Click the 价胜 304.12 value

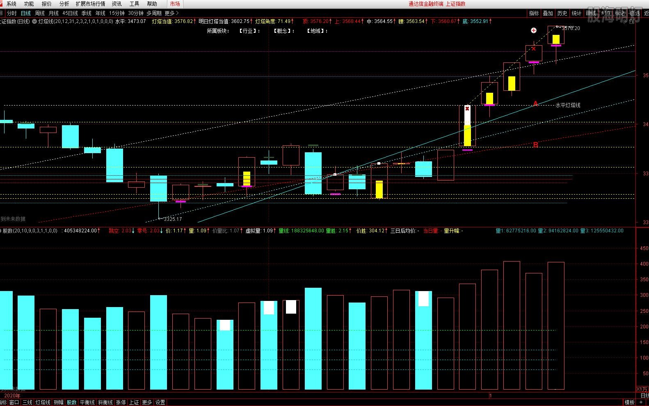click(x=372, y=231)
